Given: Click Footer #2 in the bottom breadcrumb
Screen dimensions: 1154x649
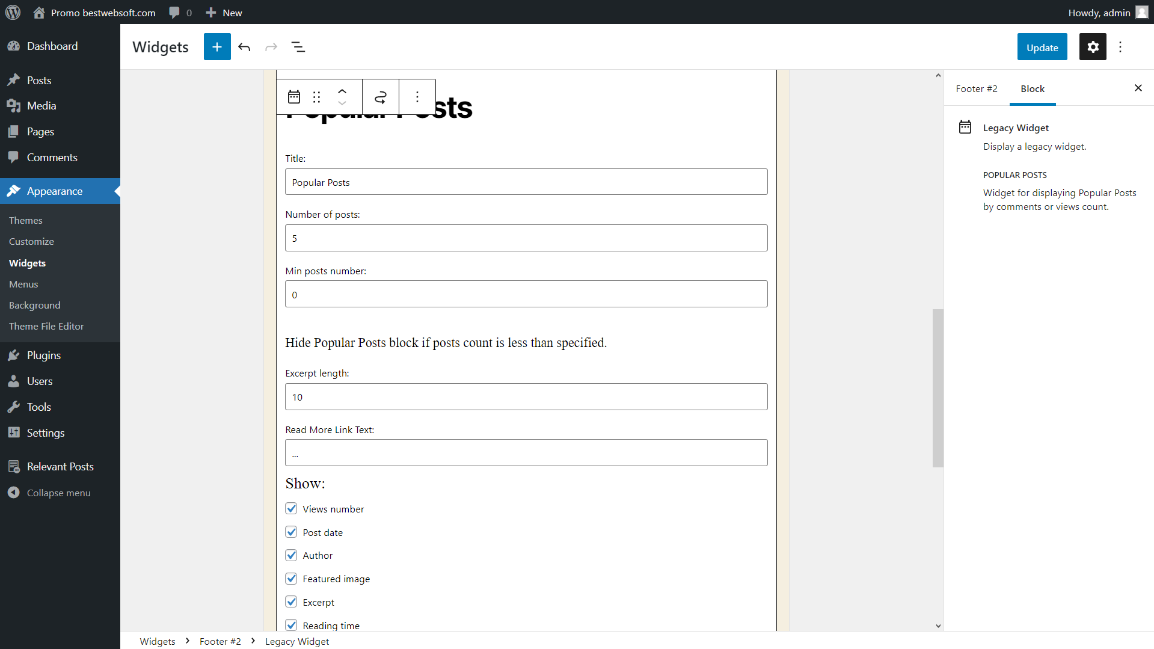Looking at the screenshot, I should coord(220,641).
